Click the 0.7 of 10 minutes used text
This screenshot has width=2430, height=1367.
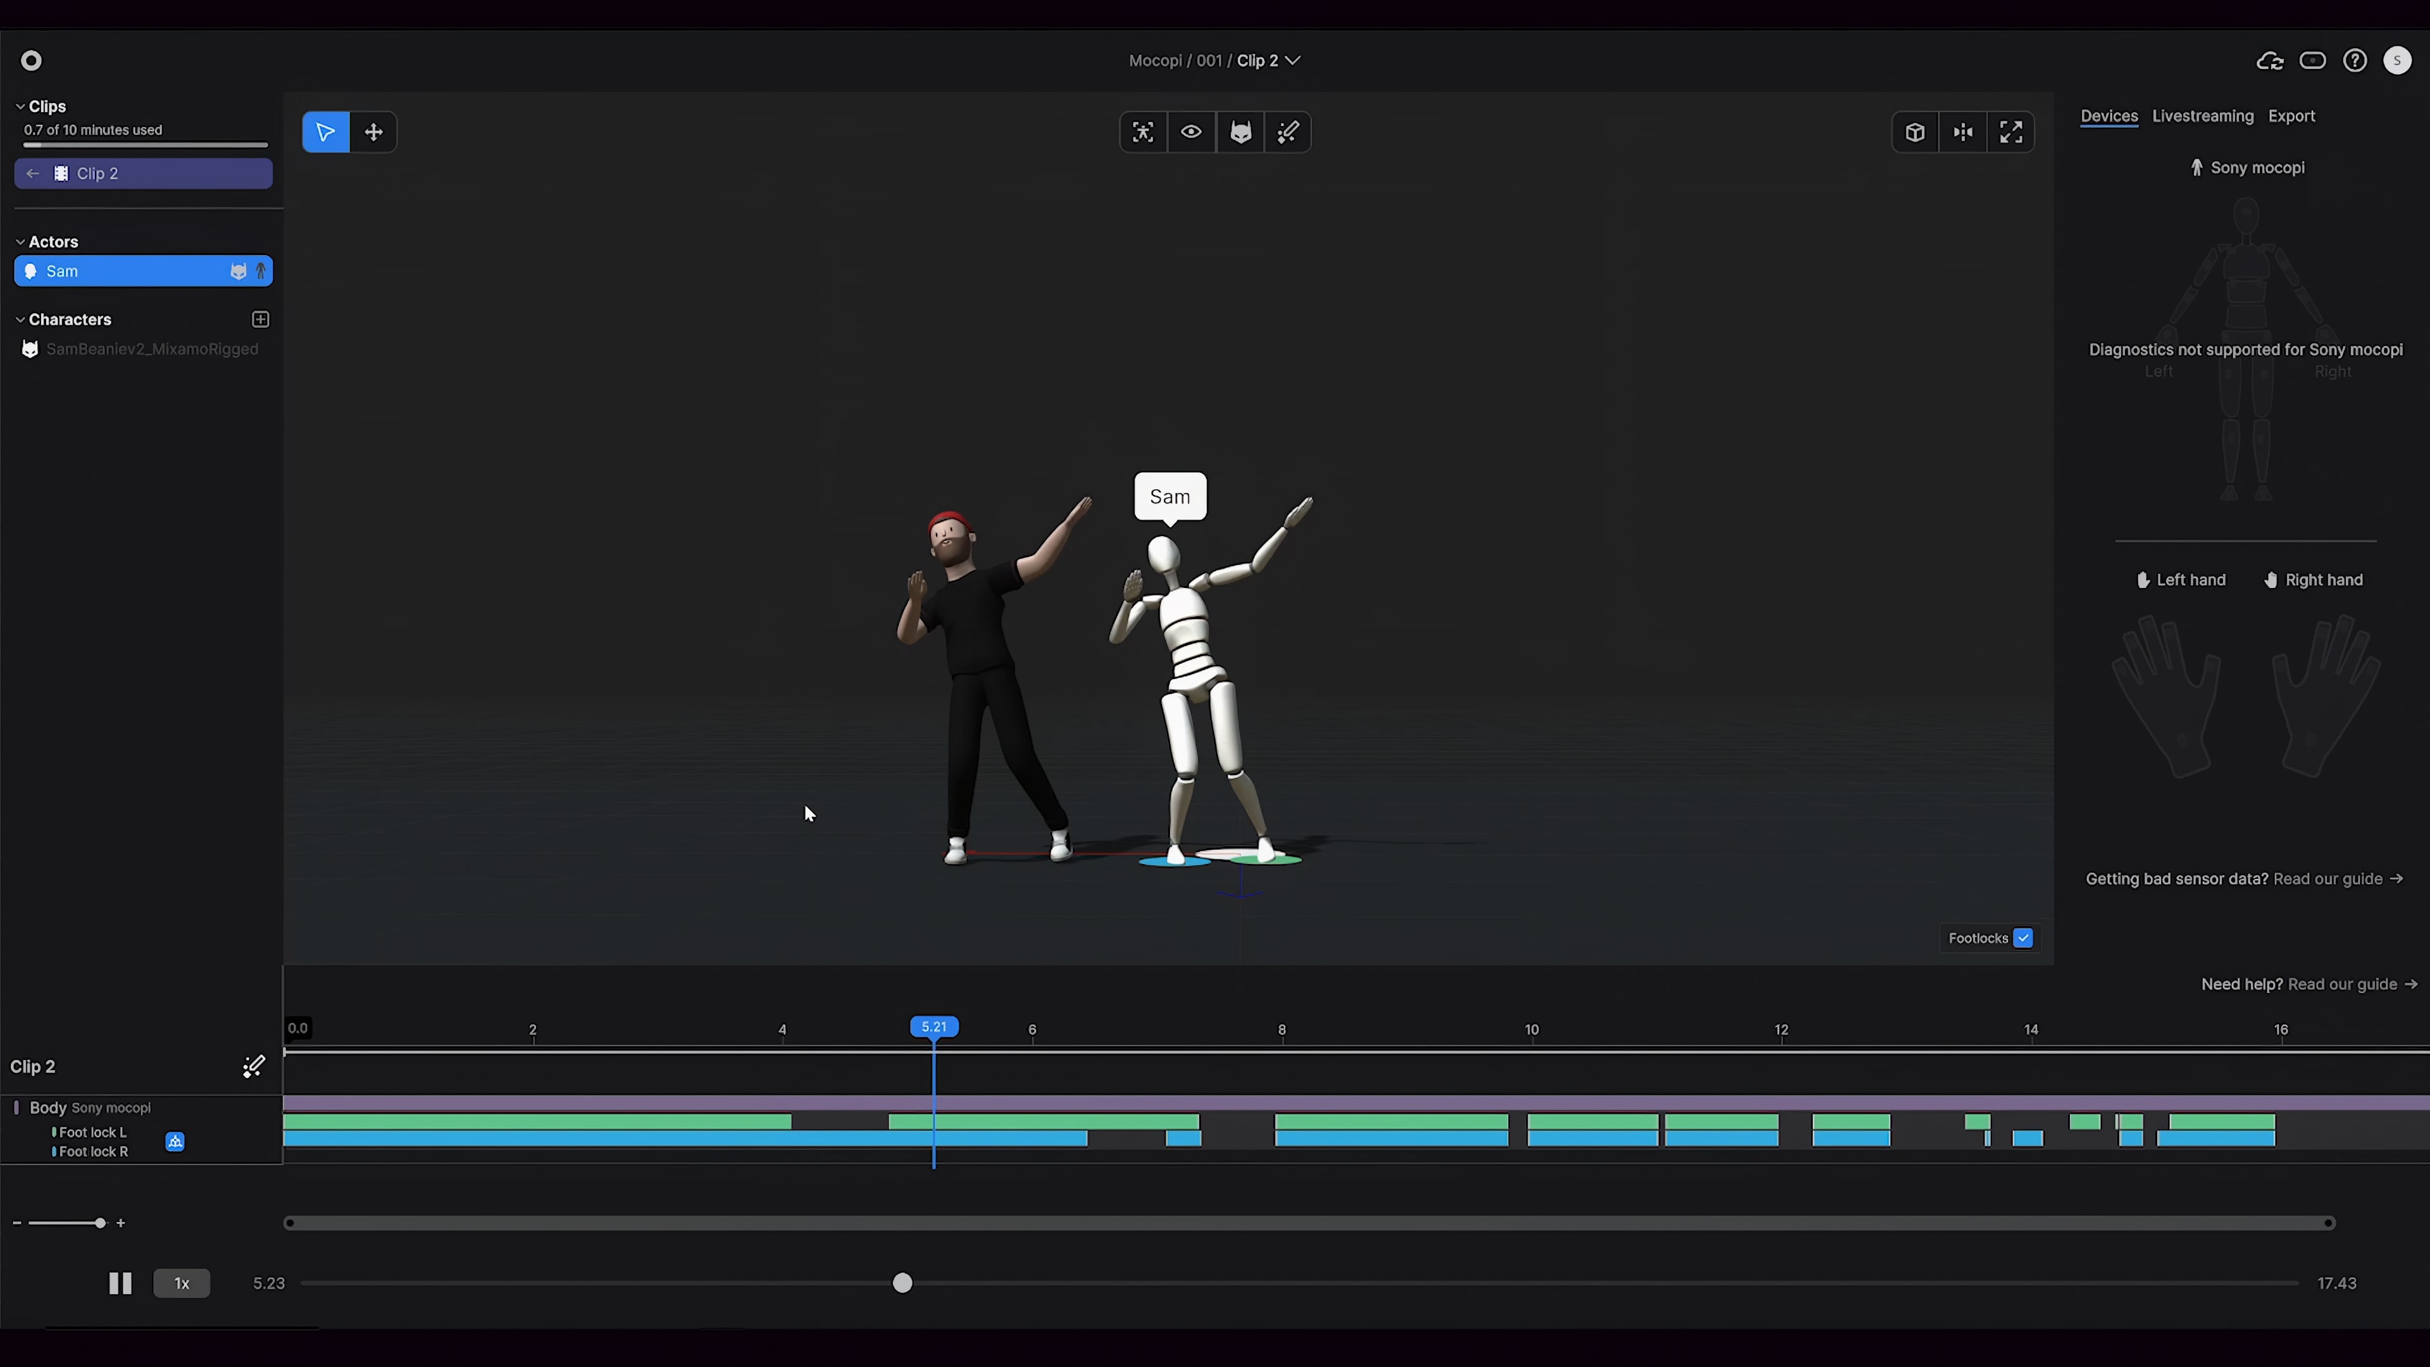tap(94, 130)
